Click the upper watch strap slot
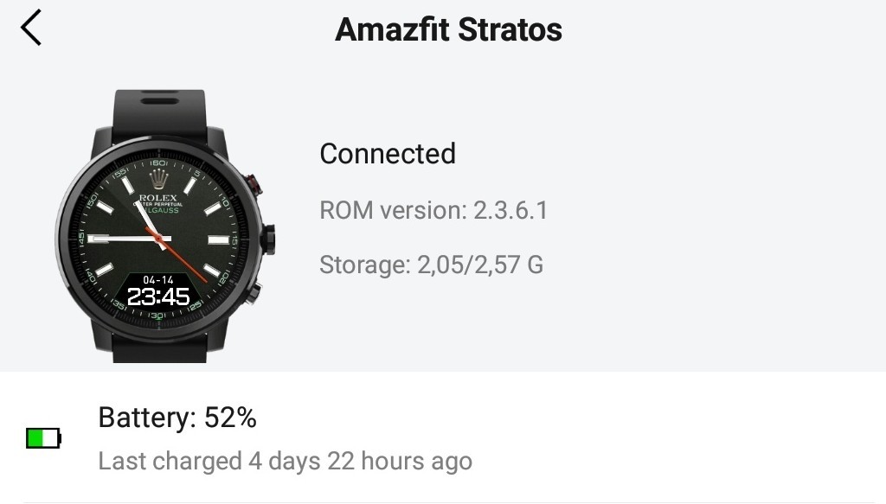The image size is (886, 504). (x=157, y=103)
